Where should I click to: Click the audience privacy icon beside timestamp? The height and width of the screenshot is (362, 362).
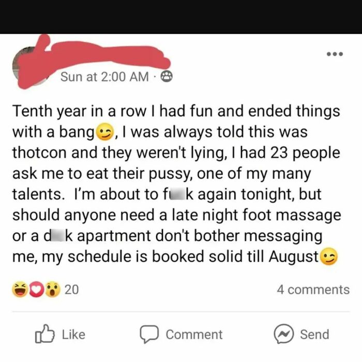(x=167, y=77)
